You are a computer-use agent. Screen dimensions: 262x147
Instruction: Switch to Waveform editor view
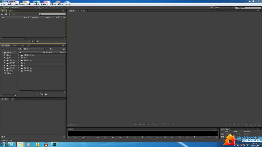(7, 7)
